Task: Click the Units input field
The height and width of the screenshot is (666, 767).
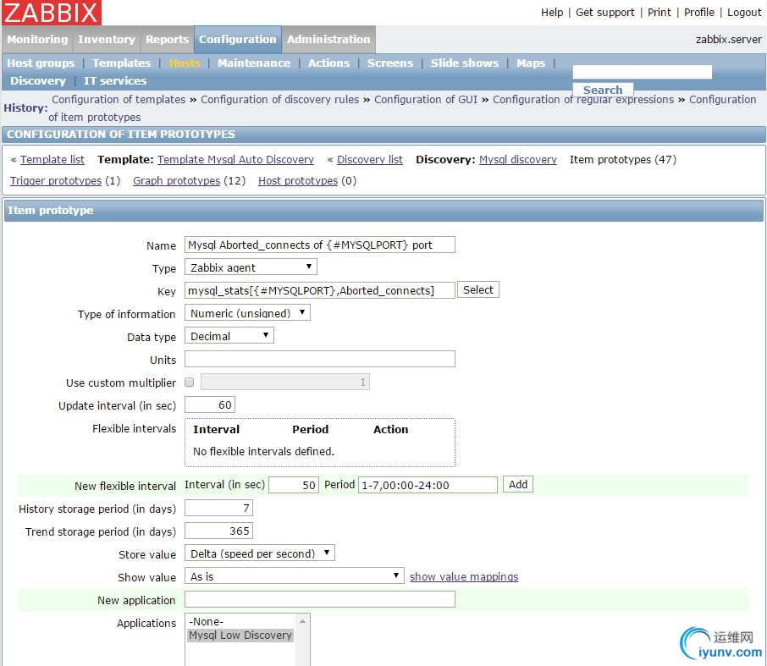Action: 320,359
